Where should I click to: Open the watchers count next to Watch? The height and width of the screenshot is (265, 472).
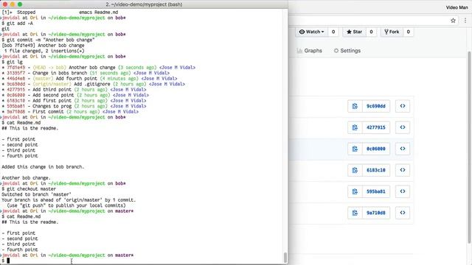point(333,32)
